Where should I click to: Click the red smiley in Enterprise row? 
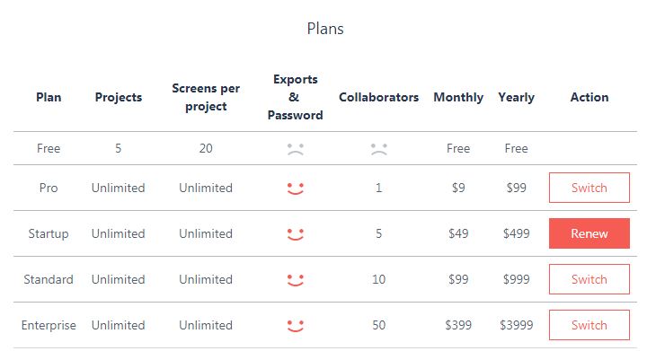(296, 326)
